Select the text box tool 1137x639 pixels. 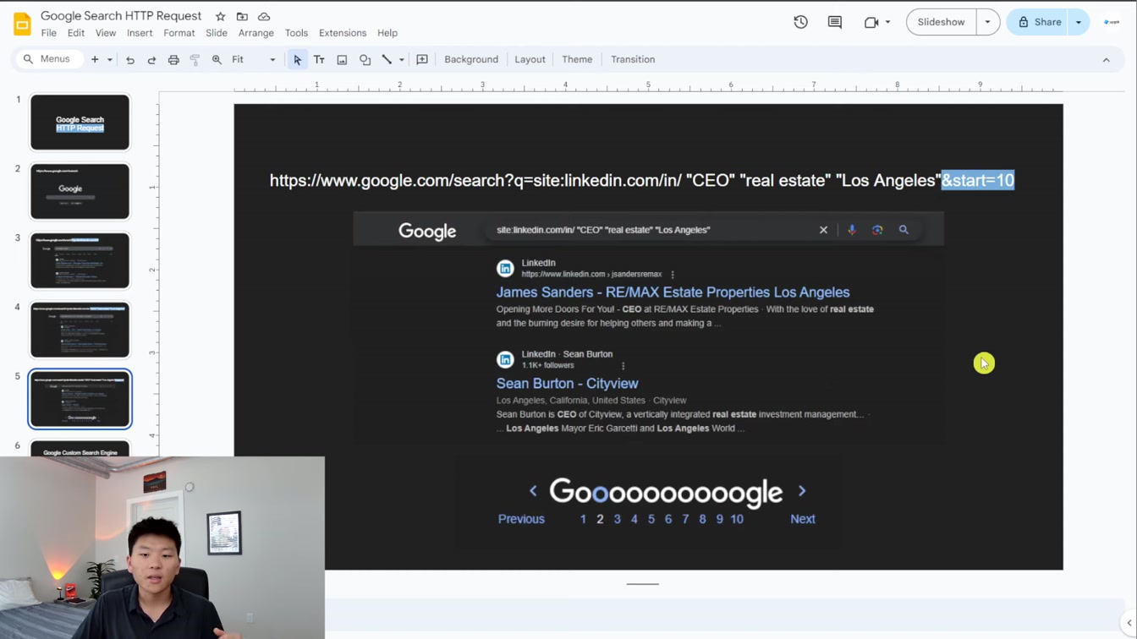click(319, 59)
